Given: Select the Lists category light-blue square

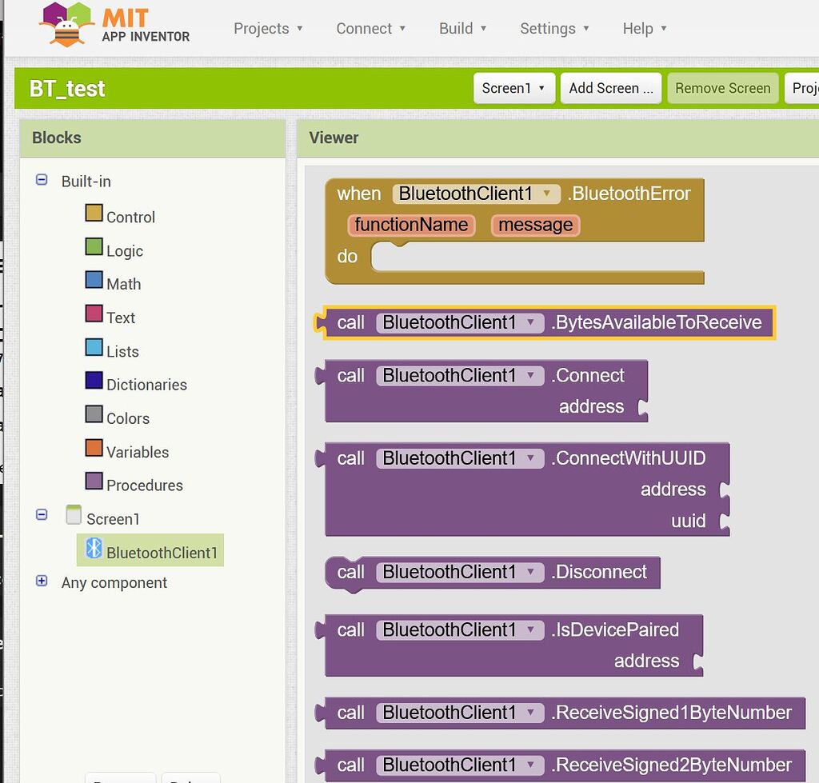Looking at the screenshot, I should [94, 348].
